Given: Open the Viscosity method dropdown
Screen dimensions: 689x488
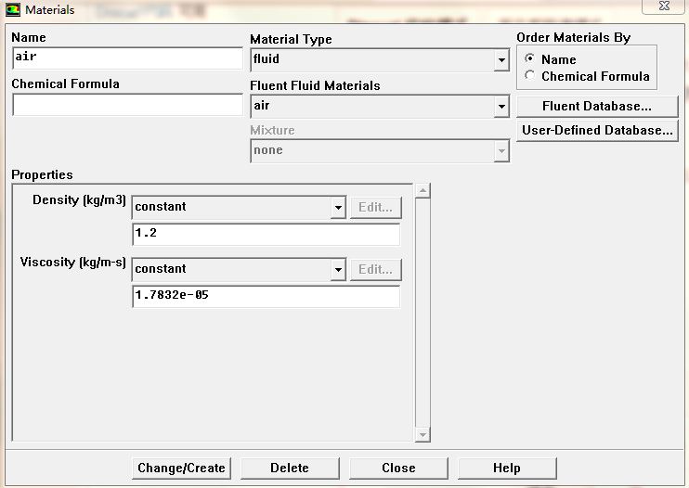Looking at the screenshot, I should coord(338,269).
